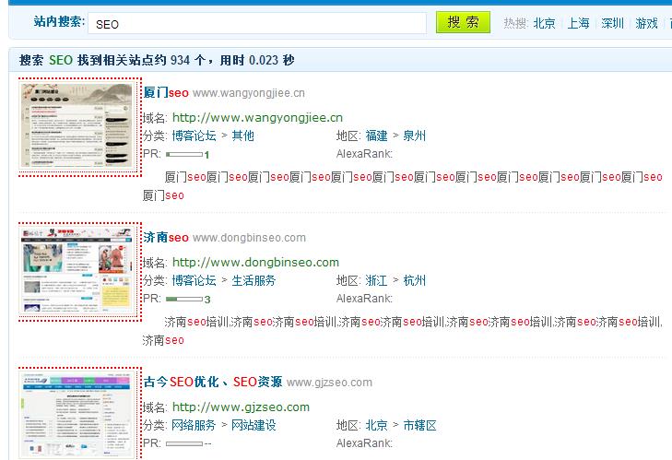Image resolution: width=672 pixels, height=460 pixels.
Task: Select hot search term 北京
Action: point(545,24)
